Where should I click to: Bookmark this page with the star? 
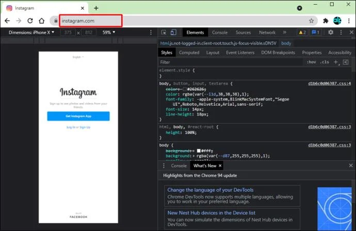pos(311,21)
